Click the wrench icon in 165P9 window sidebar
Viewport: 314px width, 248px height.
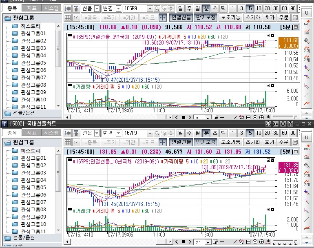click(x=307, y=41)
